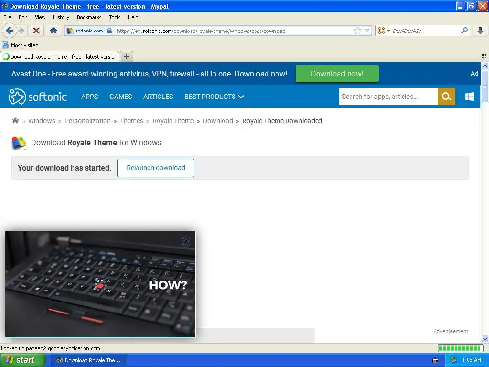The image size is (489, 367).
Task: Click the orange Softonic search button
Action: [x=446, y=97]
